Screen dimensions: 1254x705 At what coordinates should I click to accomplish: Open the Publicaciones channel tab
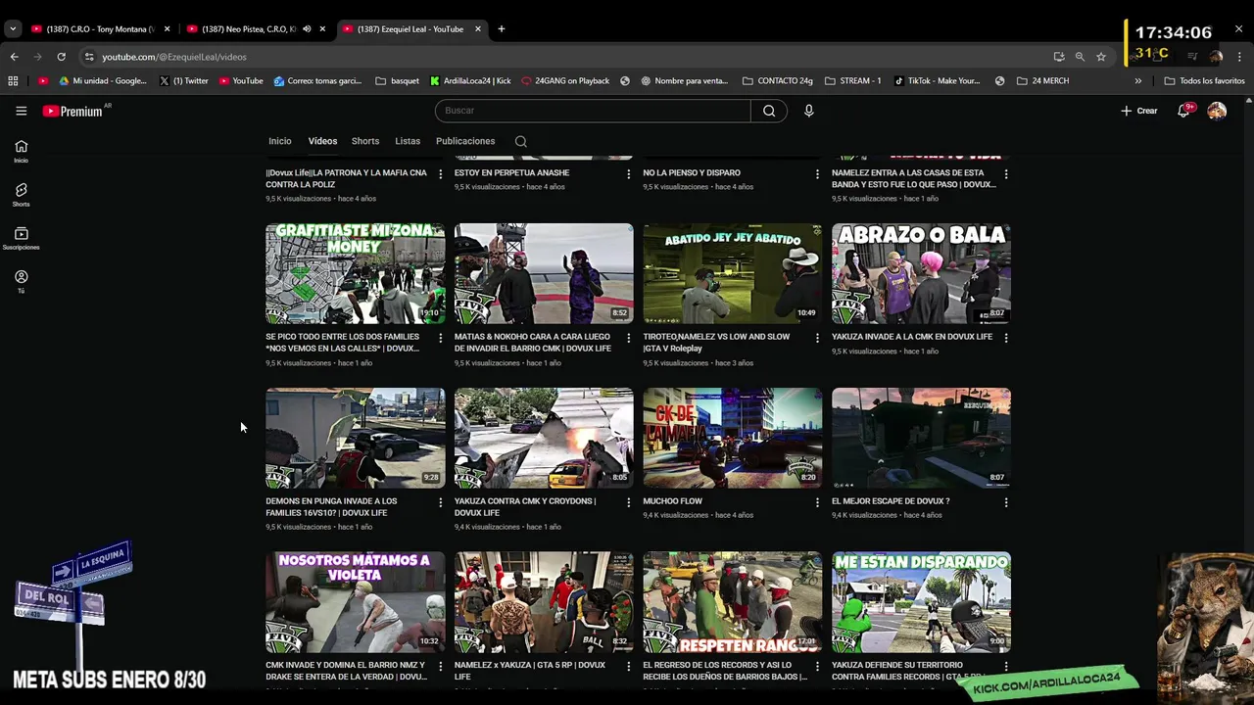pyautogui.click(x=465, y=141)
